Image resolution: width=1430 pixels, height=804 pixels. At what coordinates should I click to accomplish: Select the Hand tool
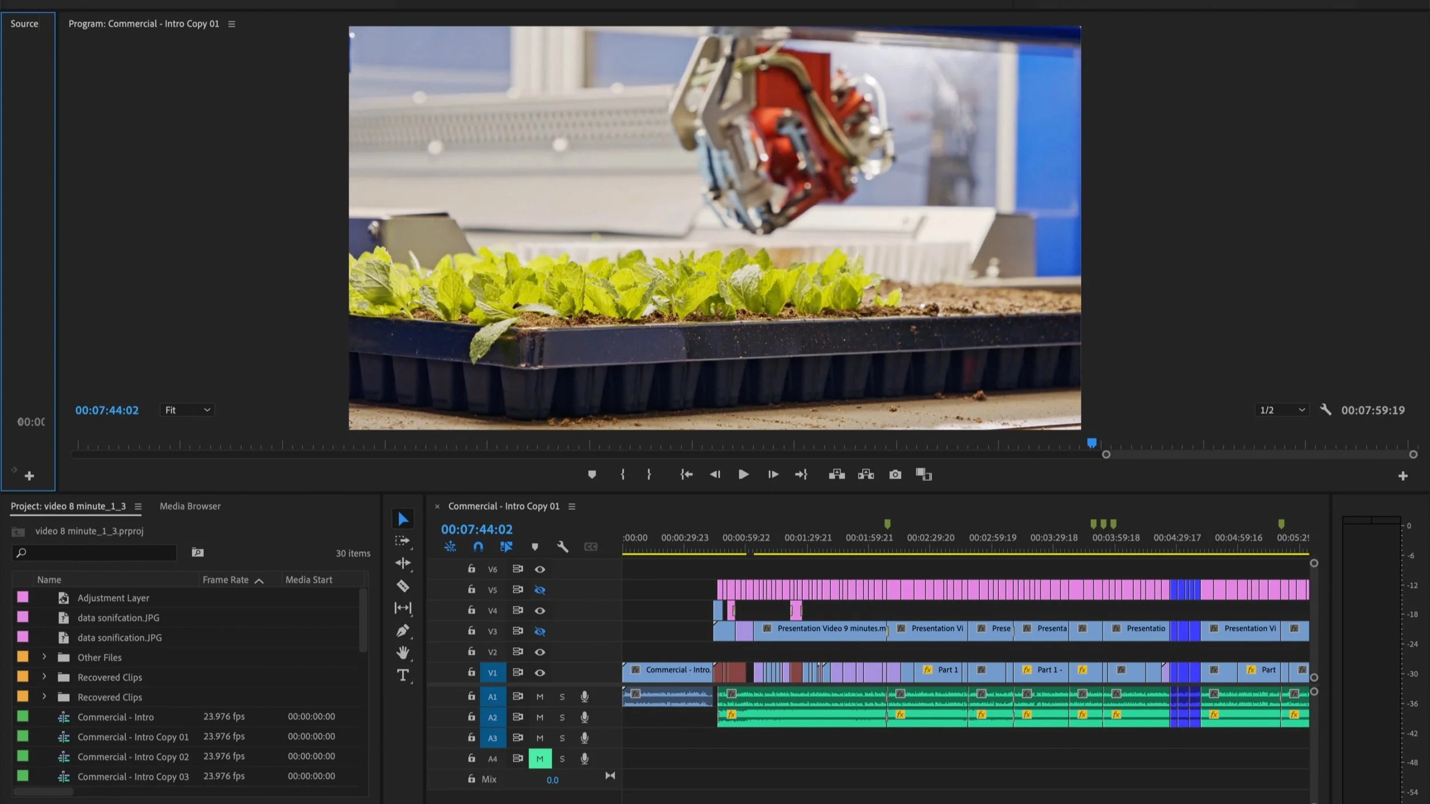pyautogui.click(x=403, y=652)
